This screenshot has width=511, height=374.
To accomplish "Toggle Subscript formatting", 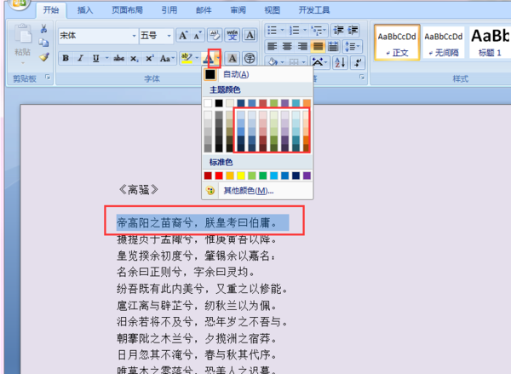I will pyautogui.click(x=134, y=59).
